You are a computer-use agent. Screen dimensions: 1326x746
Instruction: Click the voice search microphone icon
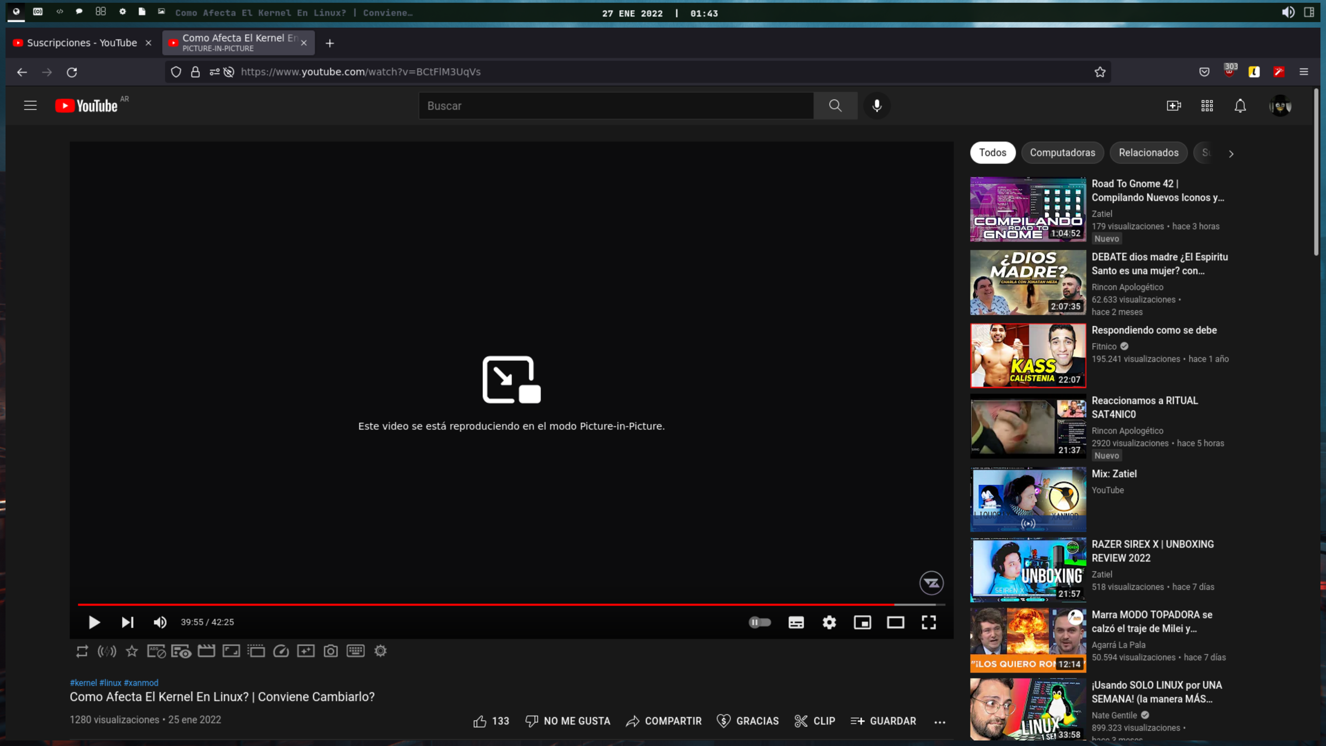pos(877,106)
